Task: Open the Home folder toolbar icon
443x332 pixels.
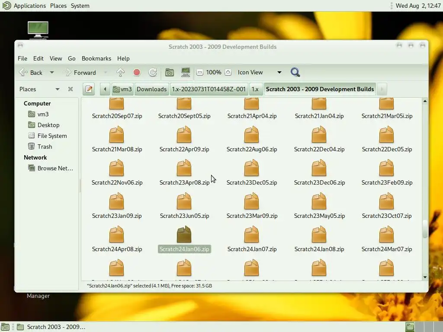Action: [x=170, y=73]
